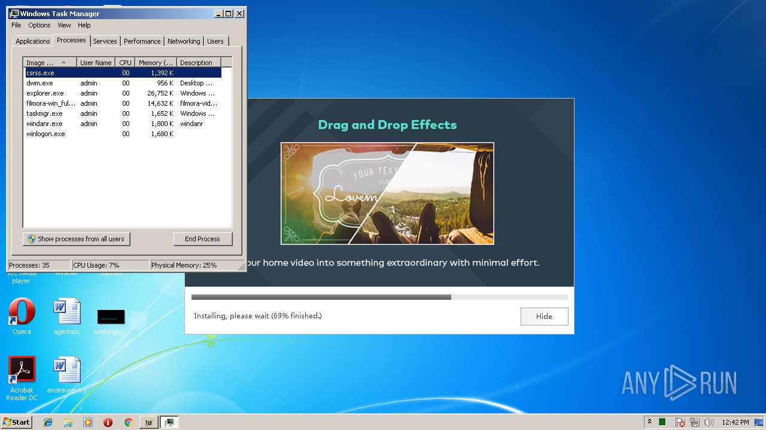The image size is (766, 430).
Task: Open the network tray icon
Action: point(695,422)
